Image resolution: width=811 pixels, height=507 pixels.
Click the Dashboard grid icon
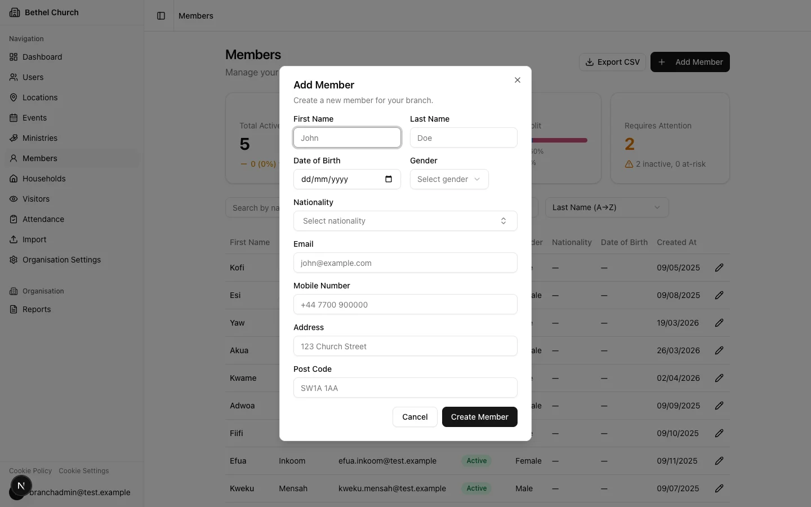tap(14, 57)
